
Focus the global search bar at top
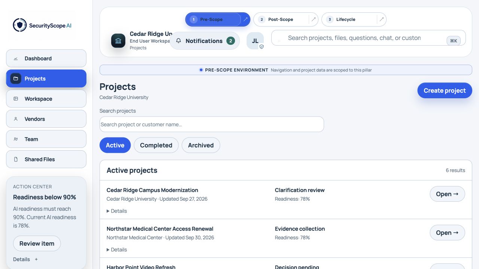(369, 38)
